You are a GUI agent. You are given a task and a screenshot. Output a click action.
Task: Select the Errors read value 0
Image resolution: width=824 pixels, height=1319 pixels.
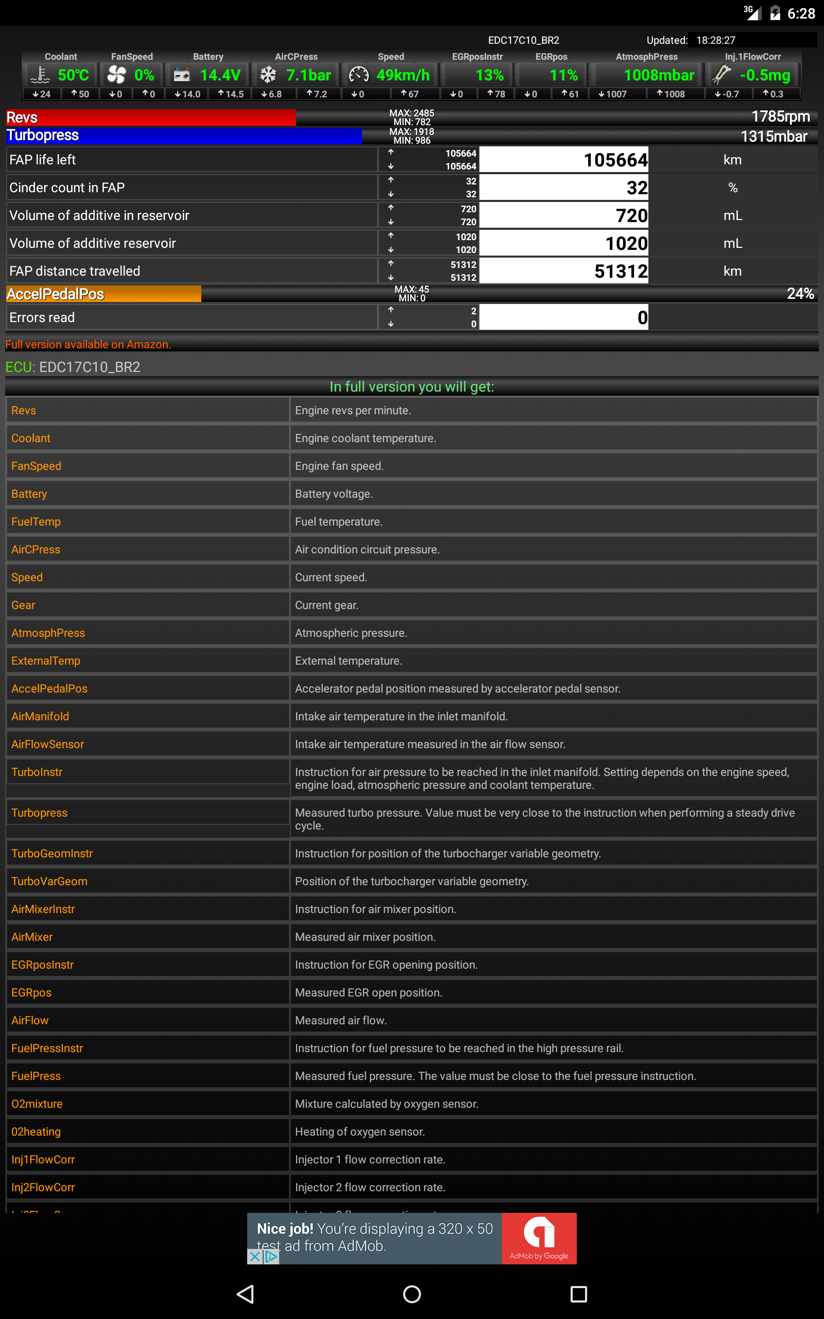pos(563,317)
